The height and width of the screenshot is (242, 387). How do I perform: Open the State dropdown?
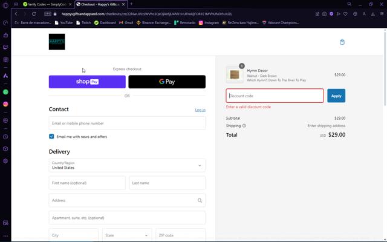pyautogui.click(x=127, y=235)
